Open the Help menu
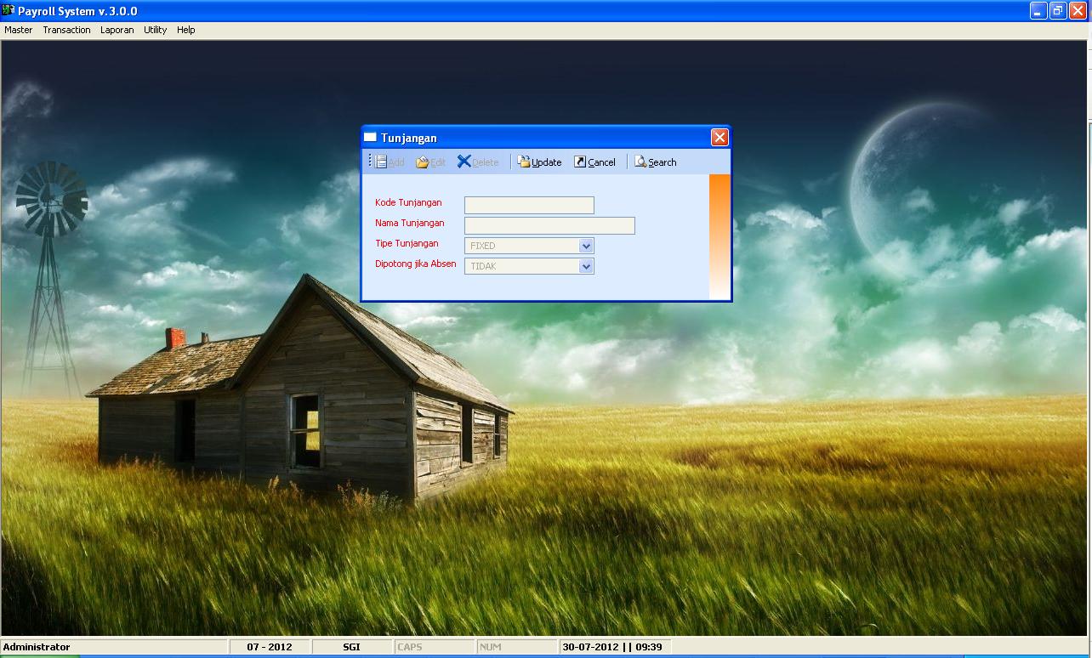Image resolution: width=1092 pixels, height=658 pixels. coord(186,30)
